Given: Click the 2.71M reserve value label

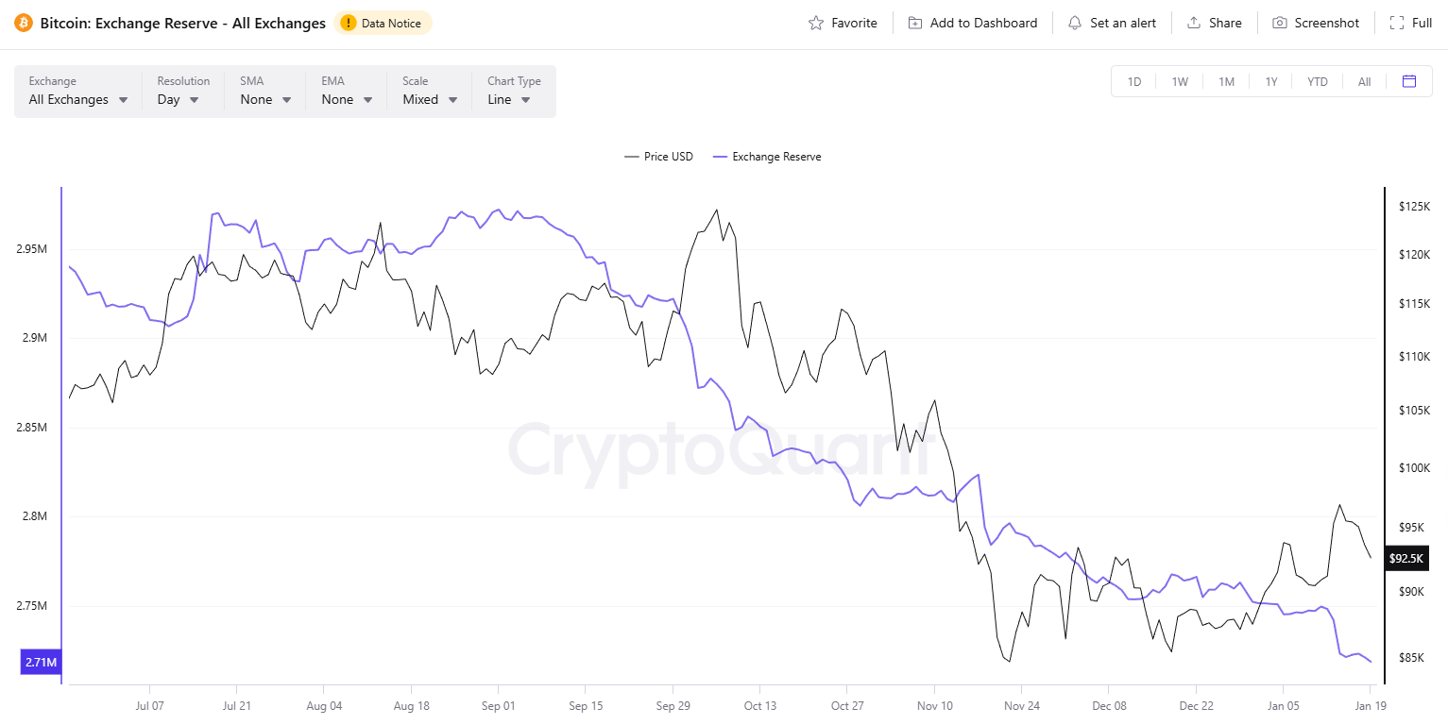Looking at the screenshot, I should tap(41, 663).
